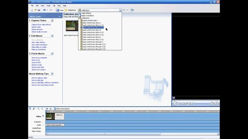Close the Collections combo box dropdown arrow
This screenshot has height=139, width=248.
tap(121, 10)
